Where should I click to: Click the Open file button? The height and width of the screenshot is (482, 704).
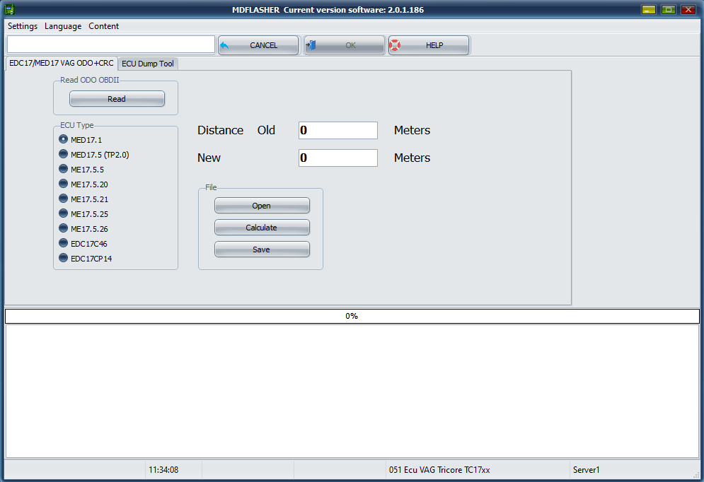click(262, 206)
